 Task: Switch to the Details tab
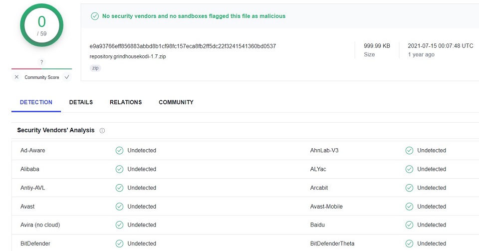[81, 102]
